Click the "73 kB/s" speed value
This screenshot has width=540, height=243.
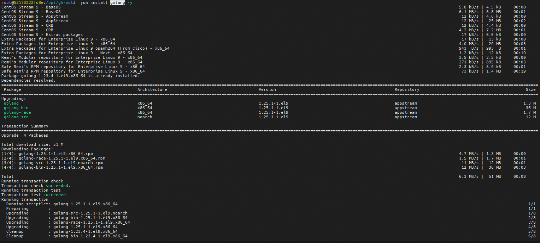[x=470, y=71]
